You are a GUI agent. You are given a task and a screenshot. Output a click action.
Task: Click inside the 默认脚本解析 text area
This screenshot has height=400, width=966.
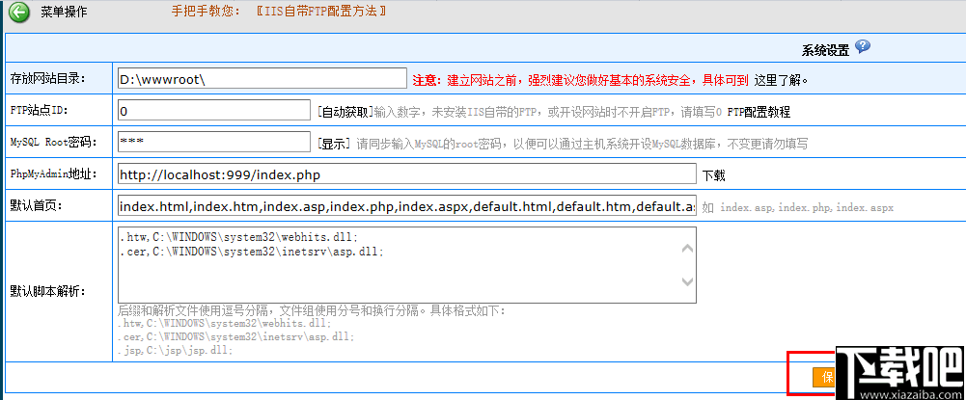pyautogui.click(x=406, y=265)
